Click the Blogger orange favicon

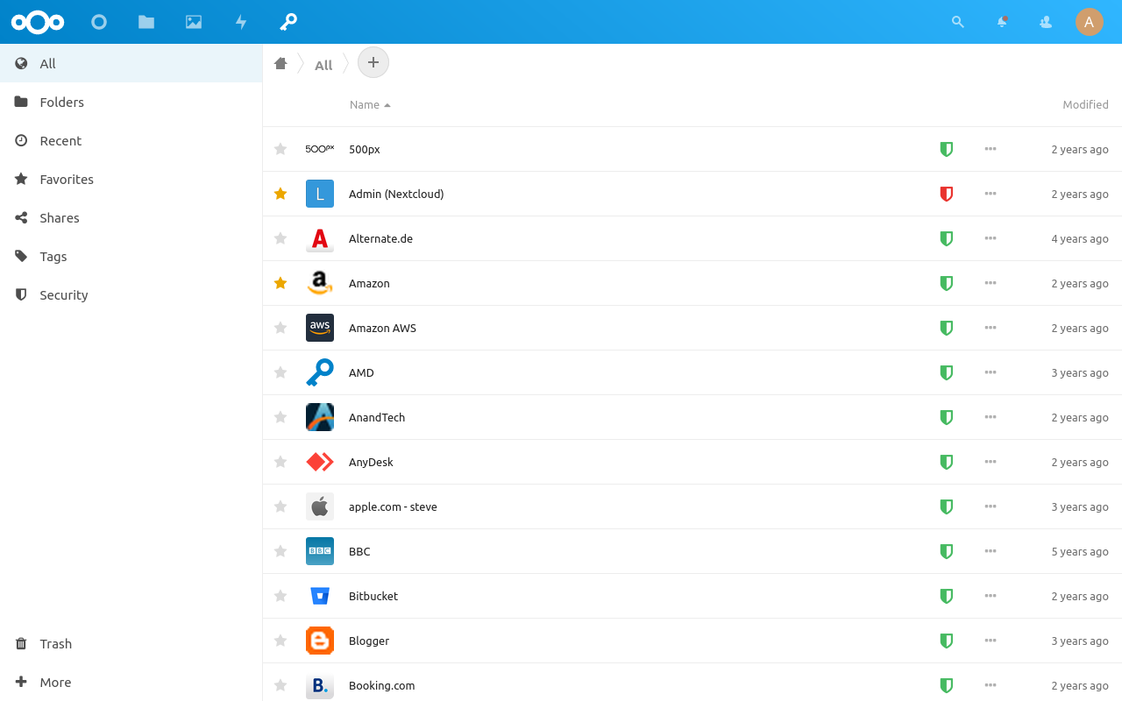tap(320, 641)
